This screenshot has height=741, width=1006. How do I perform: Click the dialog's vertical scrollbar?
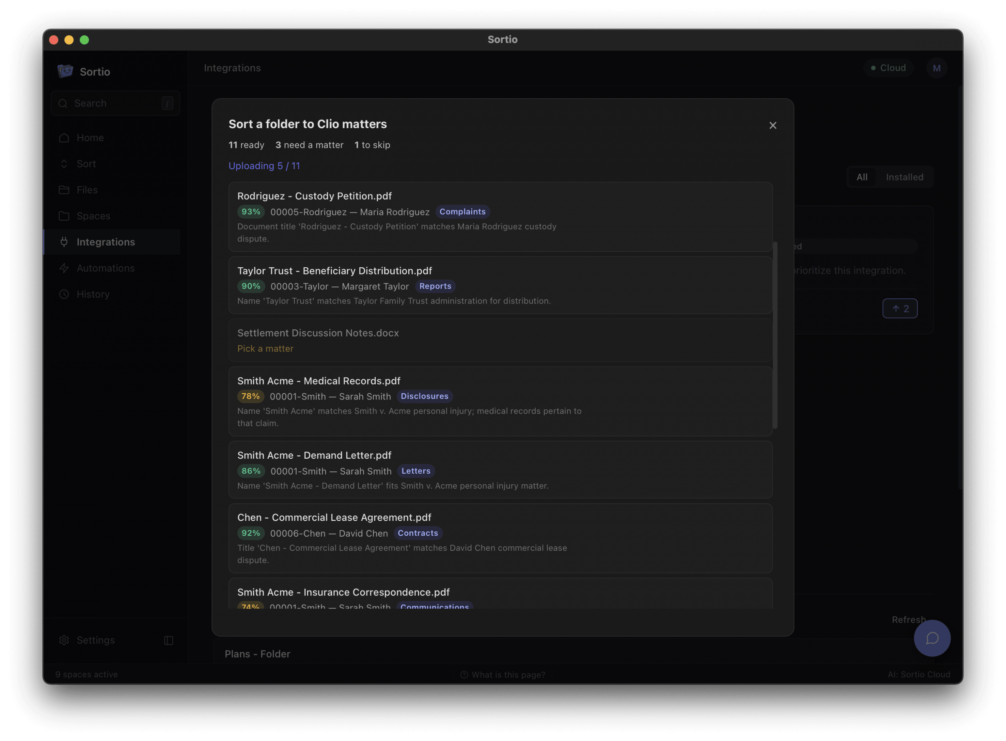pyautogui.click(x=775, y=335)
